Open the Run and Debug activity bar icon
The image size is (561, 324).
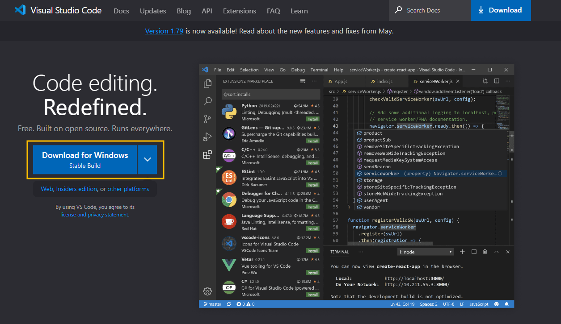(x=207, y=137)
